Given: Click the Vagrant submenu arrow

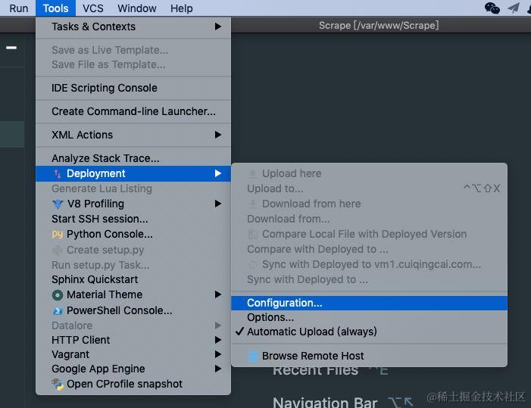Looking at the screenshot, I should coord(217,354).
